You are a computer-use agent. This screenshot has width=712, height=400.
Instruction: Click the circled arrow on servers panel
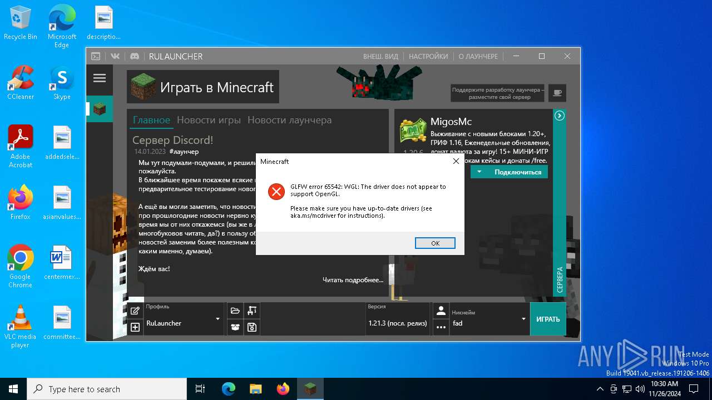(560, 116)
